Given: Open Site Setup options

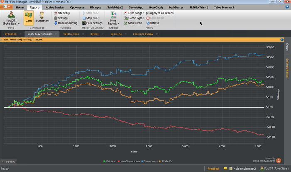Looking at the screenshot, I should point(62,13).
